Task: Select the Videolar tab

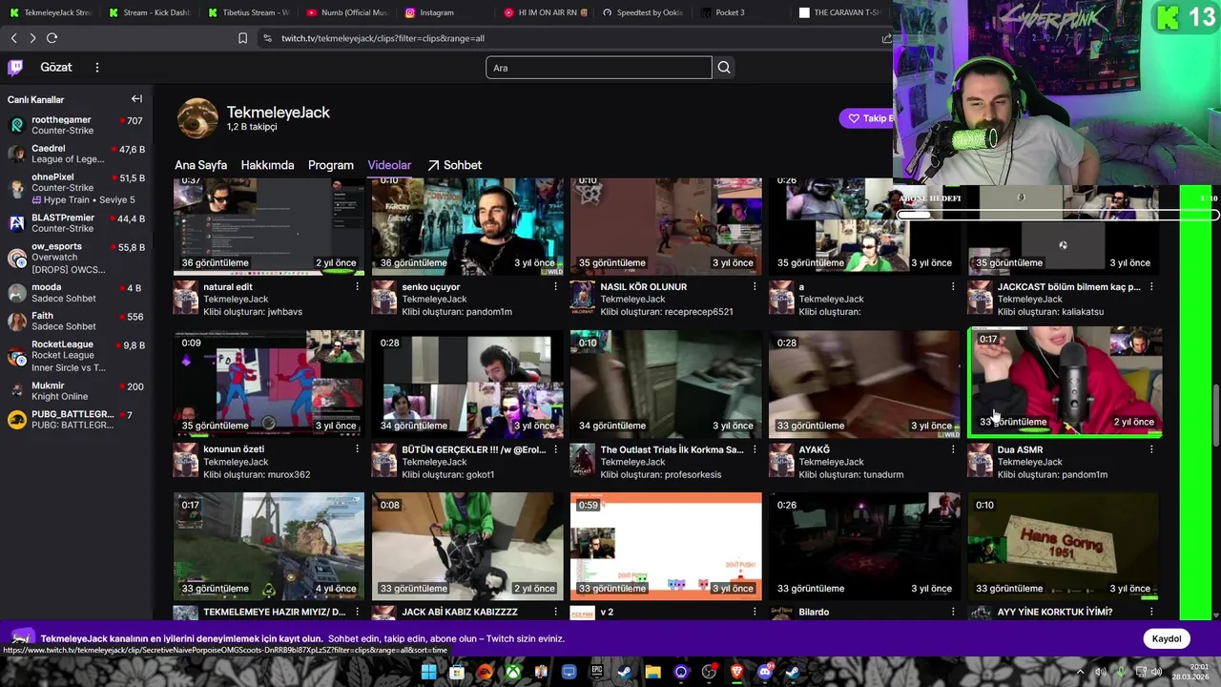Action: [389, 165]
